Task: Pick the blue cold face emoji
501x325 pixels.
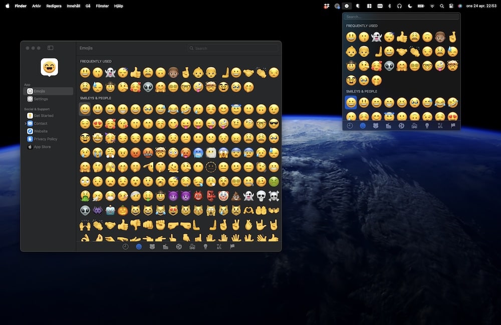Action: [x=198, y=153]
